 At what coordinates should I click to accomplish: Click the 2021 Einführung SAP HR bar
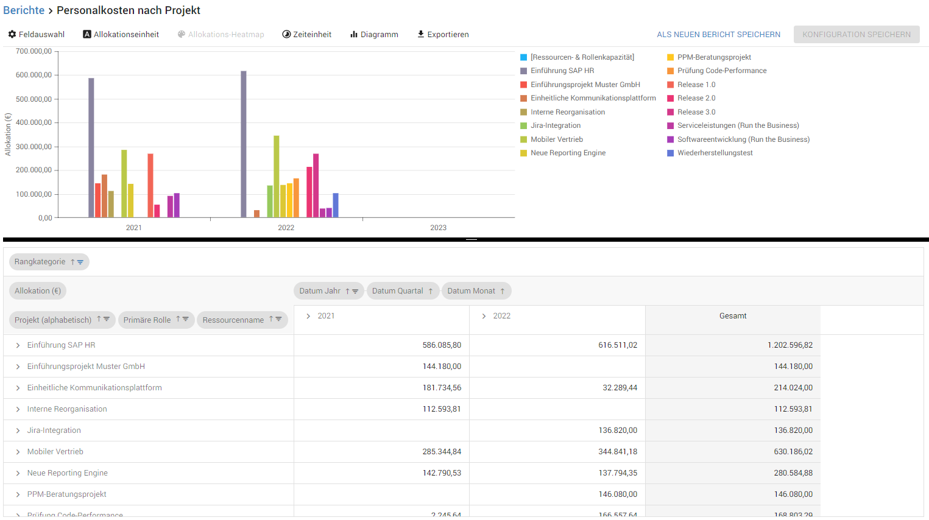click(x=91, y=148)
